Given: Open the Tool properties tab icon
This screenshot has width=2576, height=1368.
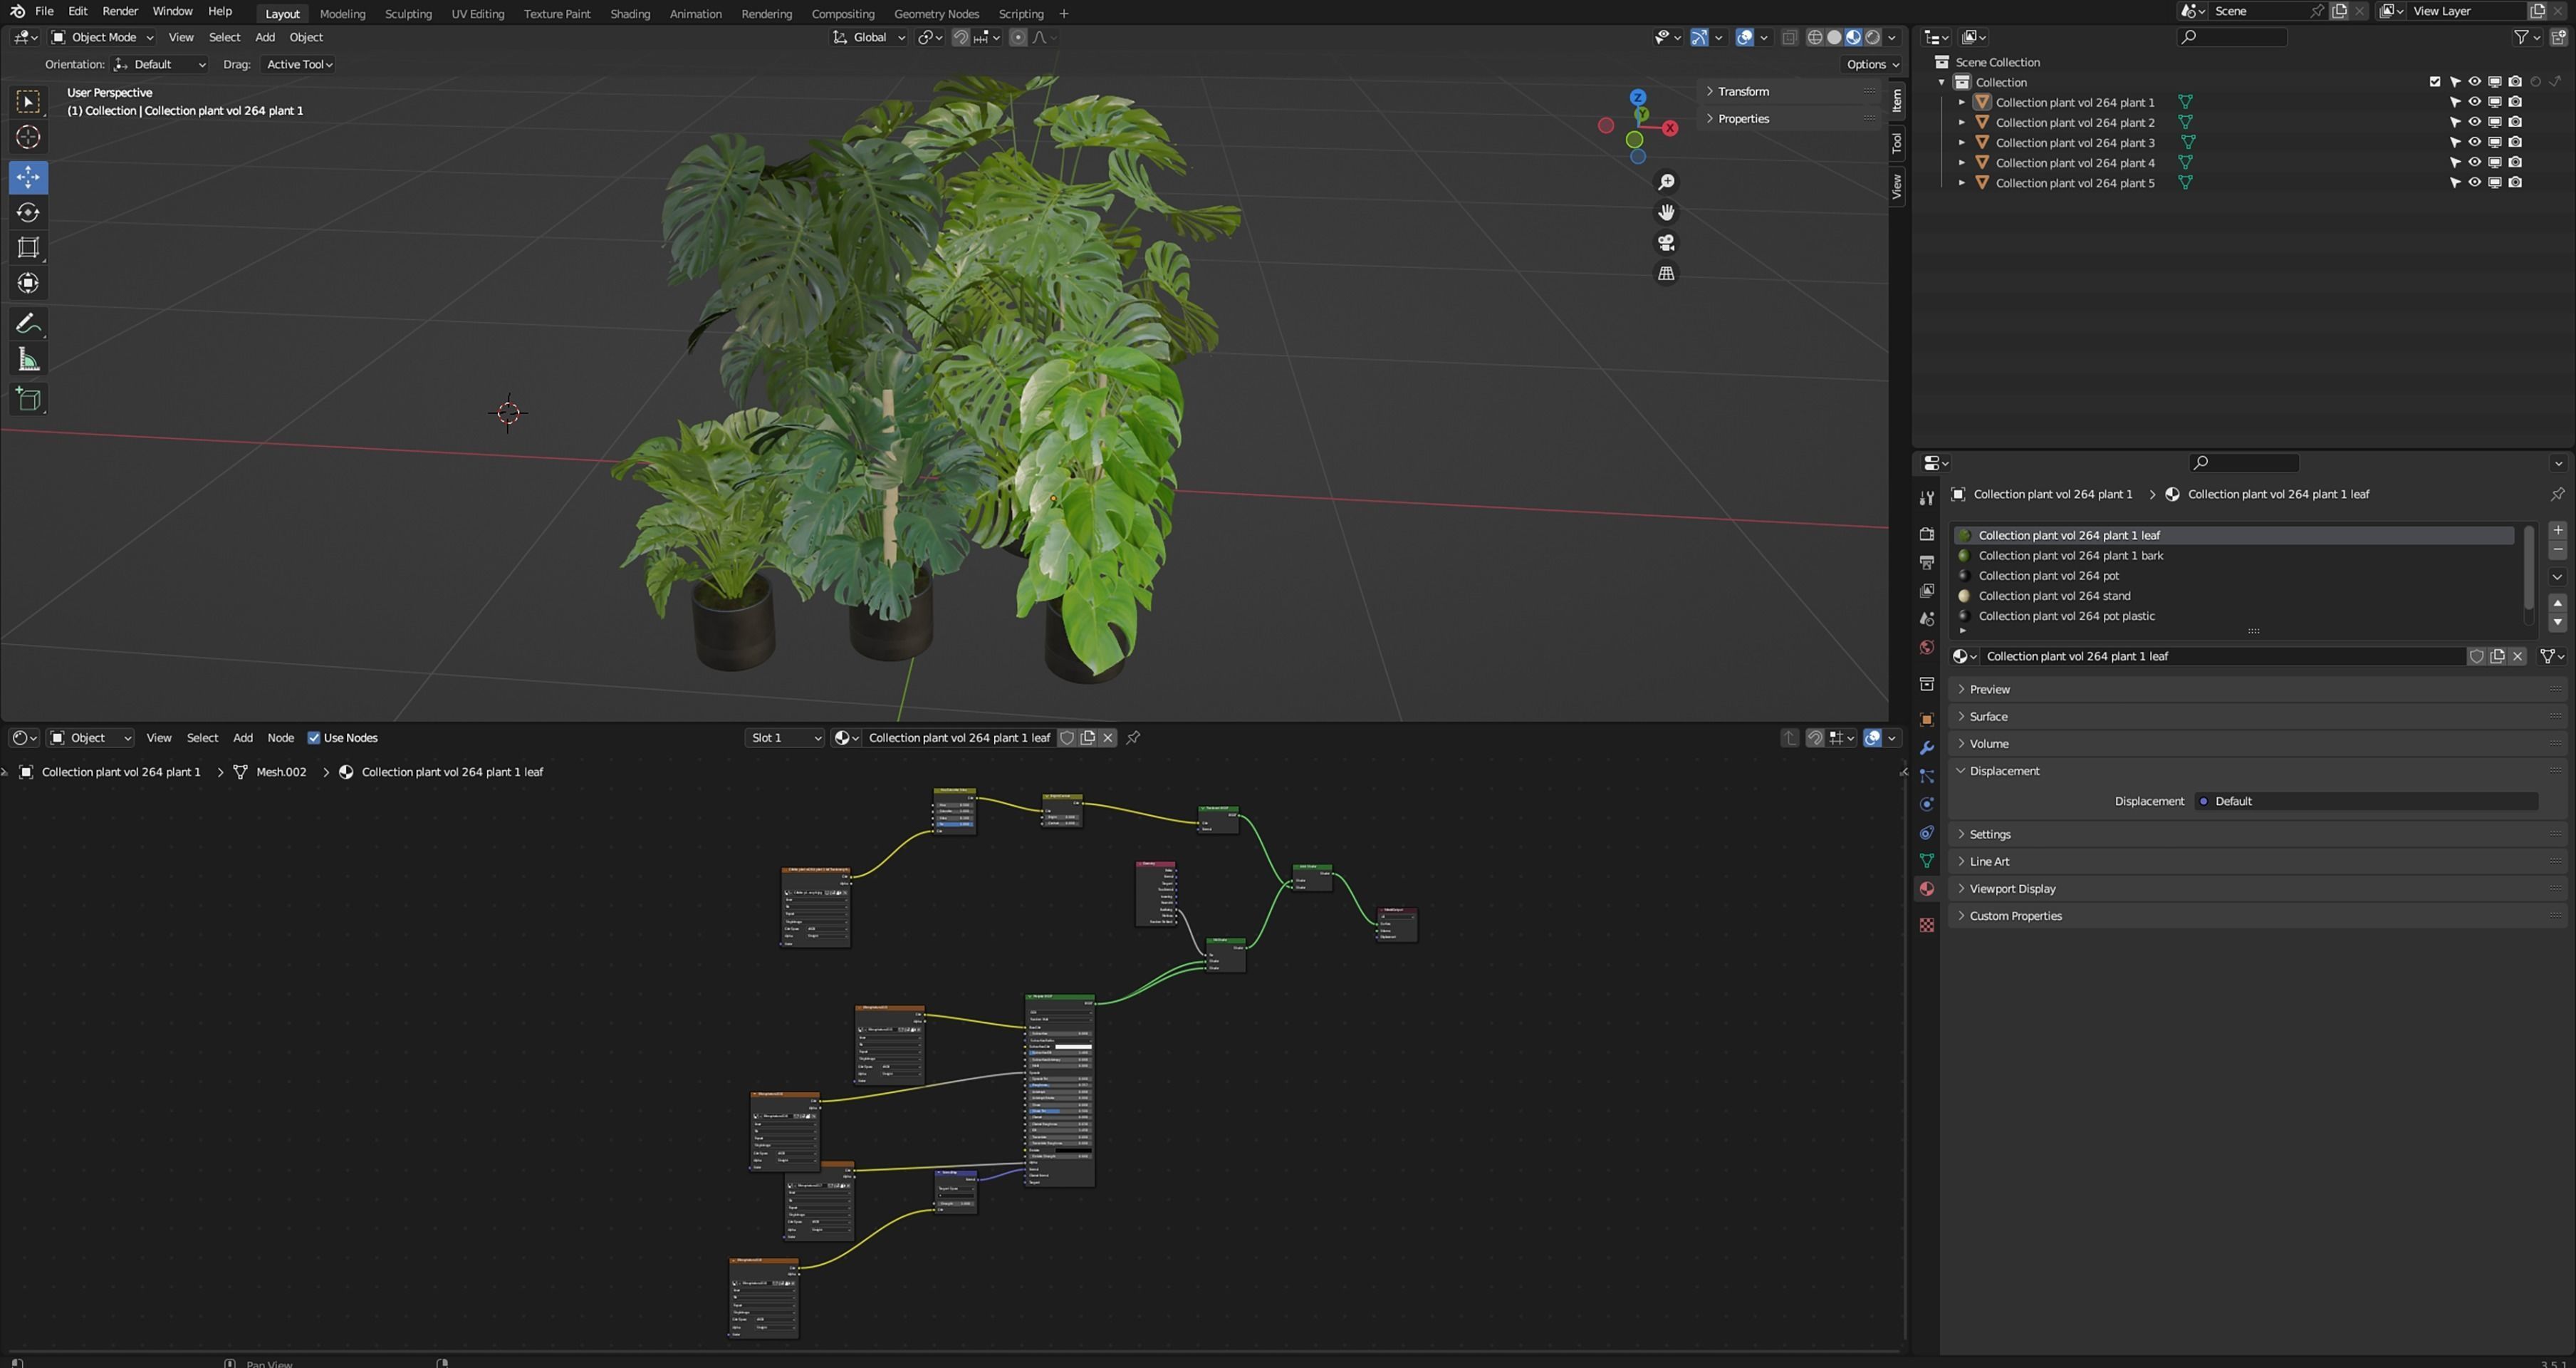Looking at the screenshot, I should [1926, 498].
